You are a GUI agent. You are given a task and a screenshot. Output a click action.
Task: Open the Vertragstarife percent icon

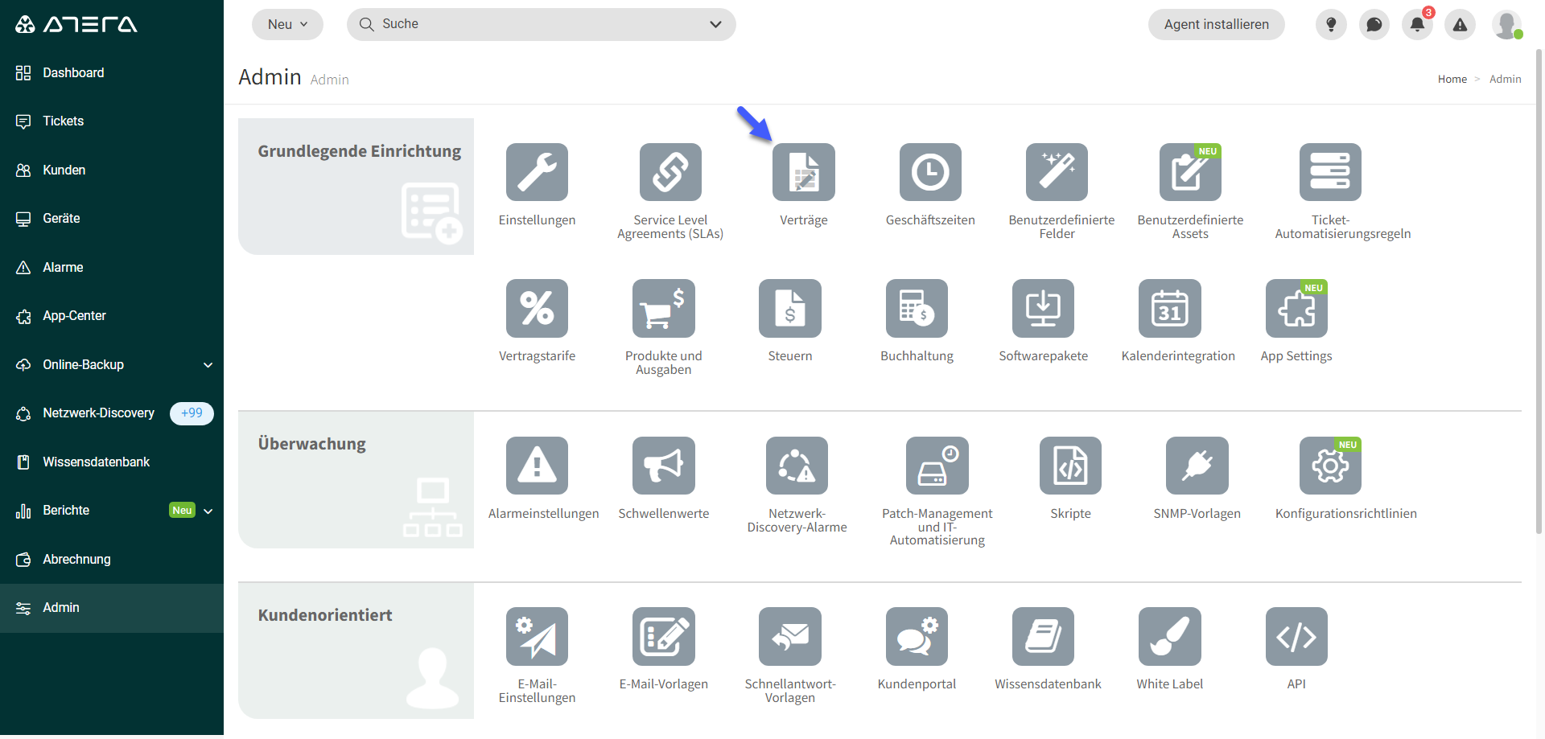537,308
